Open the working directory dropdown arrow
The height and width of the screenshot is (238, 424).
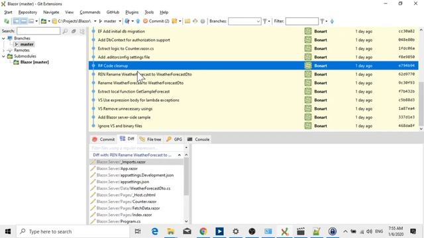pos(95,21)
